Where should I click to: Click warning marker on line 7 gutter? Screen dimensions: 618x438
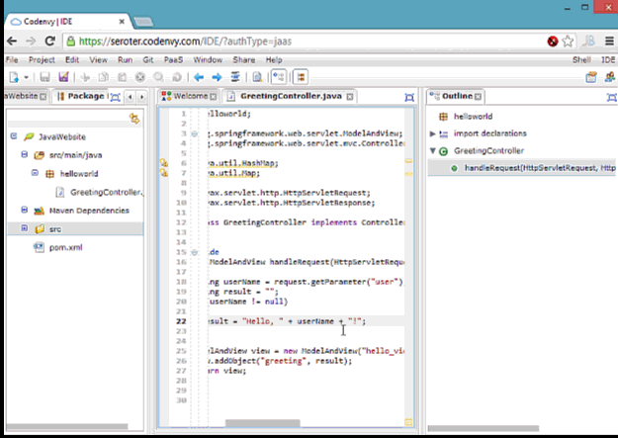click(164, 173)
